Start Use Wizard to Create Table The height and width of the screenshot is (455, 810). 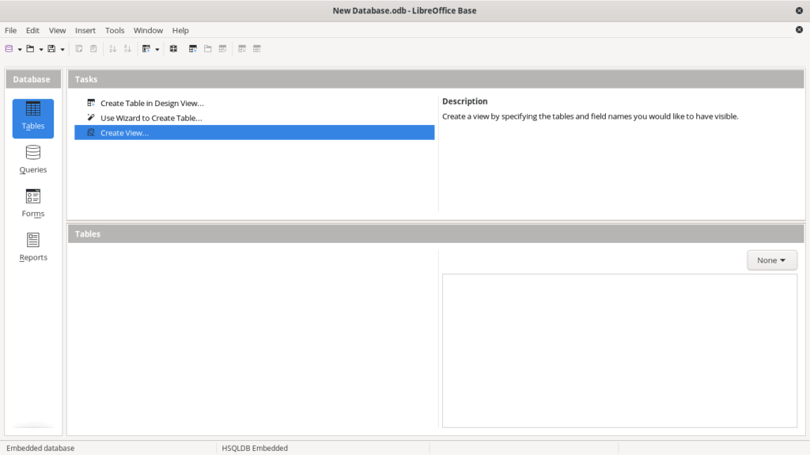[x=151, y=118]
